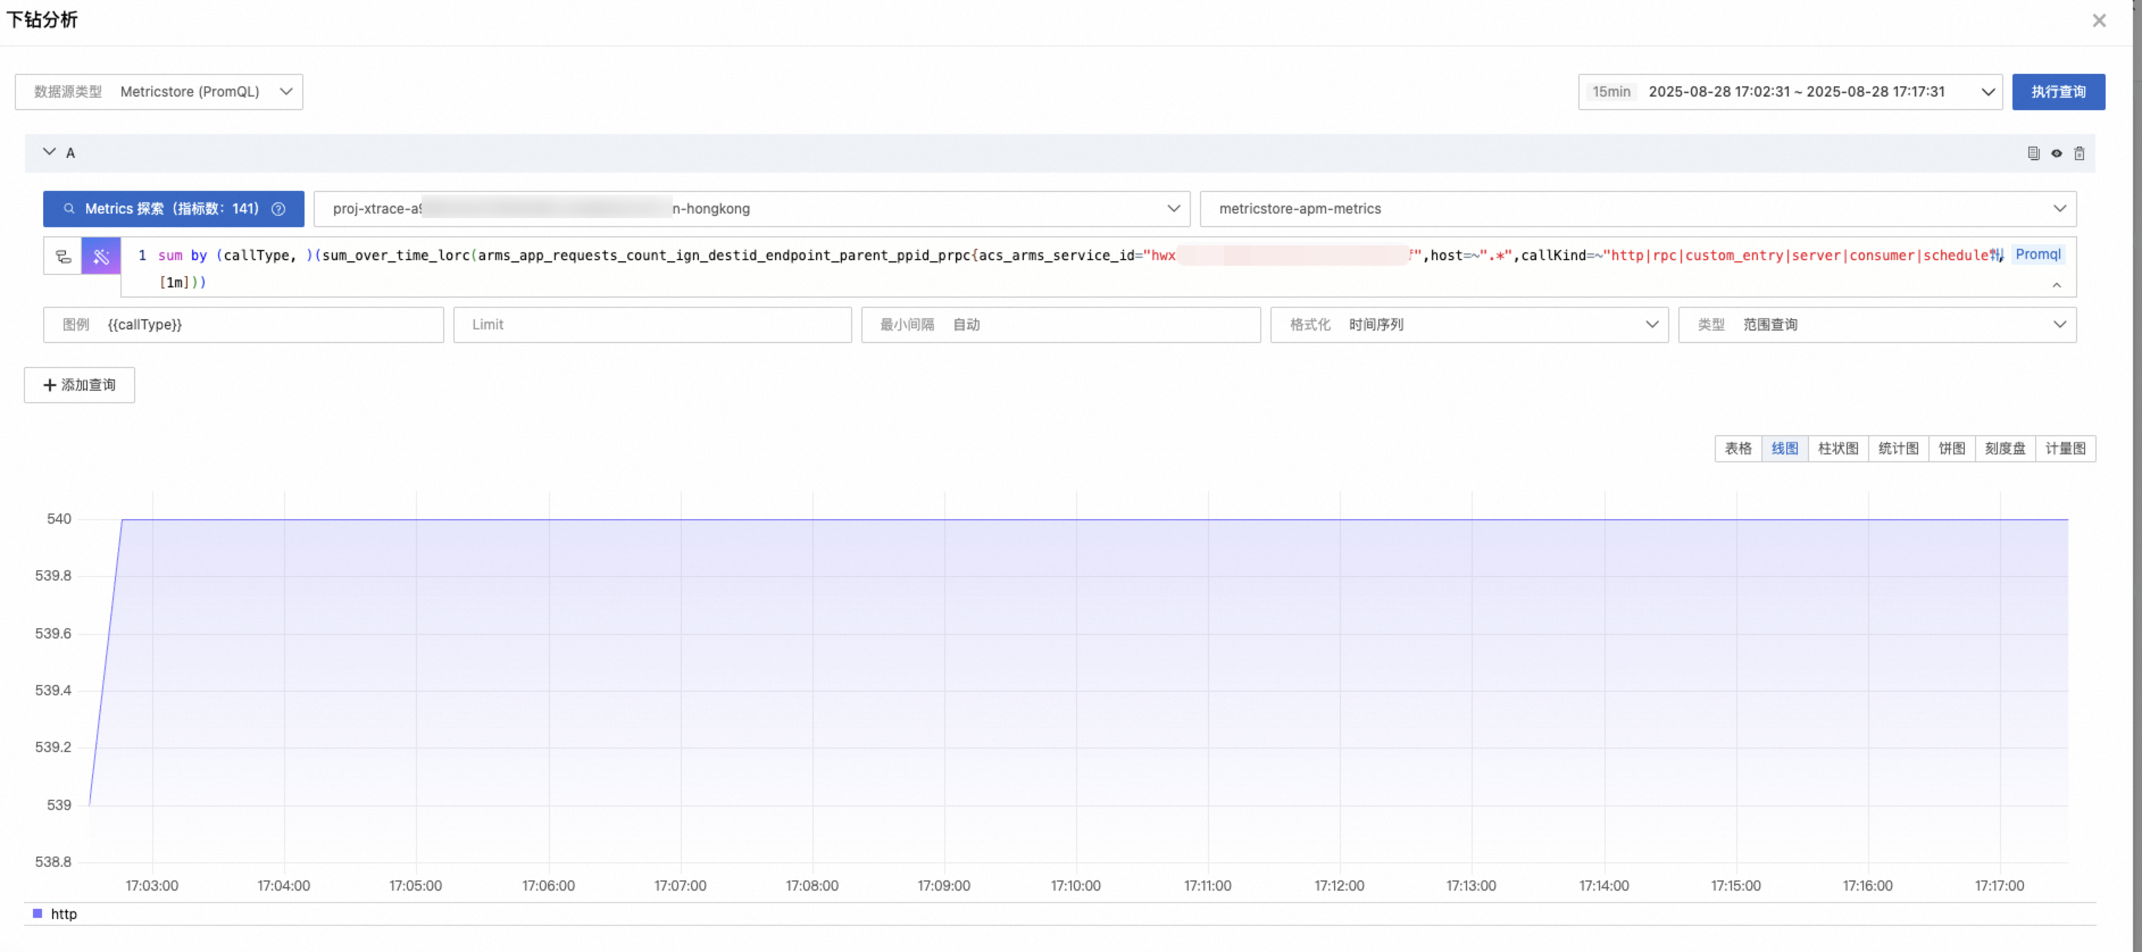The image size is (2142, 952).
Task: Click the purple magic wand icon
Action: click(102, 256)
